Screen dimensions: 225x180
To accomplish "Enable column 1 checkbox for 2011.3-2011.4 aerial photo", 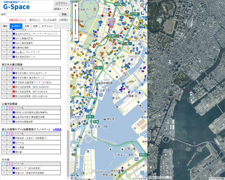I will 4,96.
